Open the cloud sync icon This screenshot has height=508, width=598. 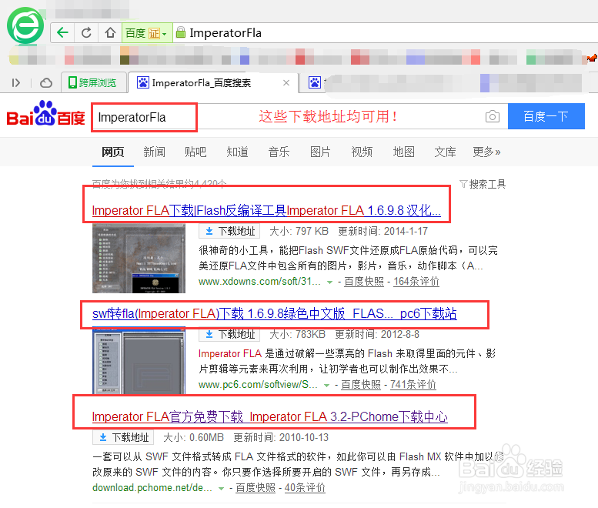[46, 83]
